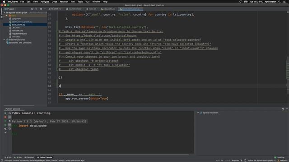Expand Special Variables node

pyautogui.click(x=198, y=113)
